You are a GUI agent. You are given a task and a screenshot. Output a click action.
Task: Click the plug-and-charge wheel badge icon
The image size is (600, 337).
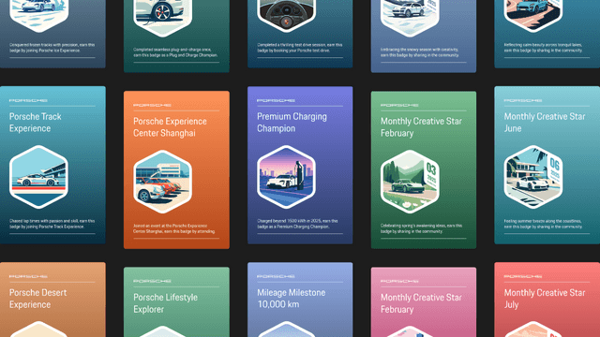click(x=162, y=18)
